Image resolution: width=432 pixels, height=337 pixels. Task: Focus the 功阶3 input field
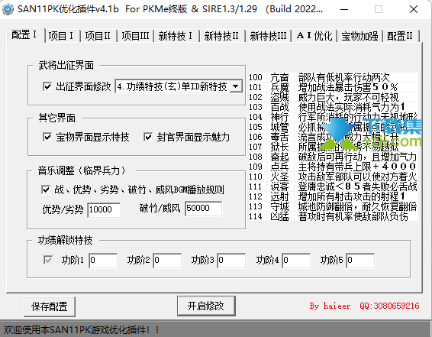tap(231, 261)
